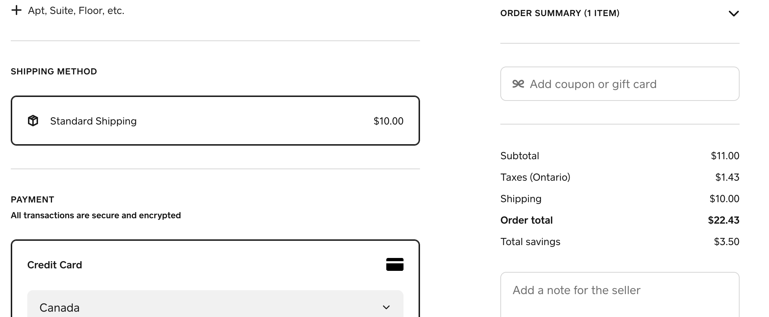Click the package box shipping icon
Image resolution: width=769 pixels, height=317 pixels.
tap(33, 121)
